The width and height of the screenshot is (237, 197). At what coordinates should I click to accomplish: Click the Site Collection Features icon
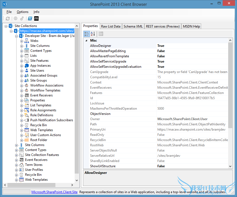pos(21,155)
